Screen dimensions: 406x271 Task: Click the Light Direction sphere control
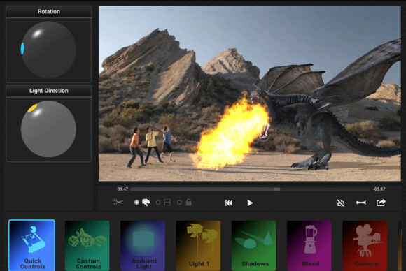[x=48, y=129]
